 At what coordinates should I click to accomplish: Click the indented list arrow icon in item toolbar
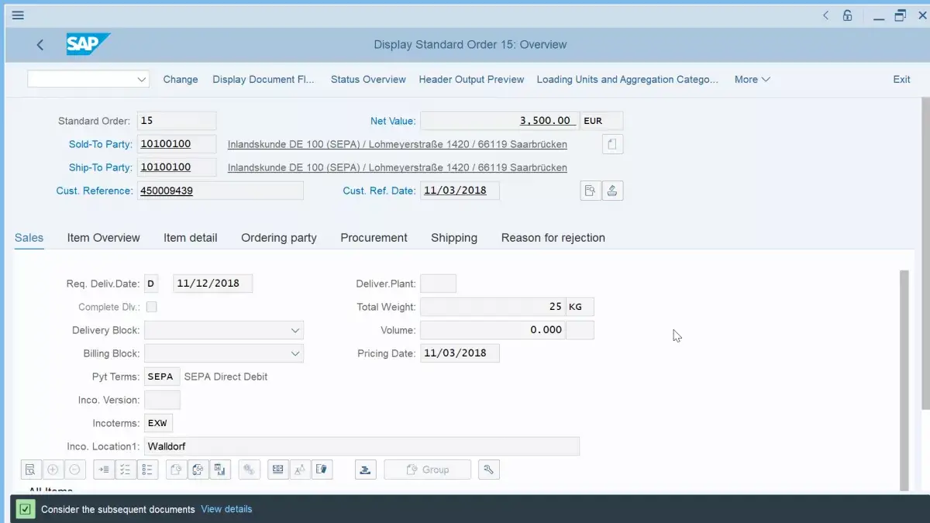tap(104, 470)
